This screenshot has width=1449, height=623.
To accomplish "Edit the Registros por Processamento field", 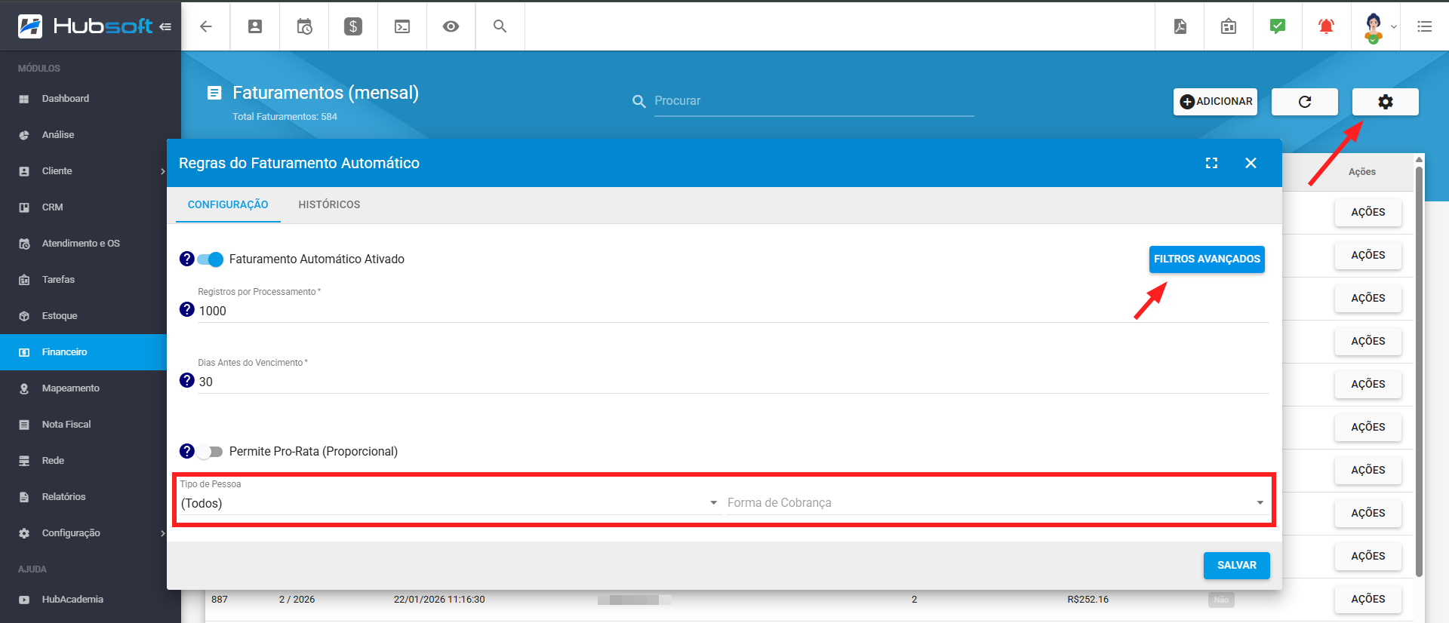I will coord(734,311).
